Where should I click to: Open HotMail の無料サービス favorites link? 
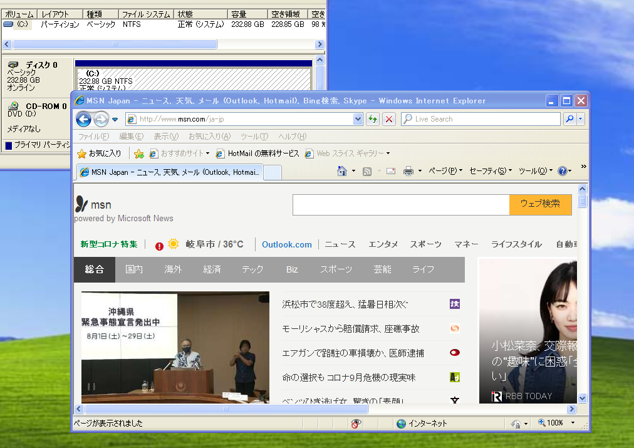(257, 154)
